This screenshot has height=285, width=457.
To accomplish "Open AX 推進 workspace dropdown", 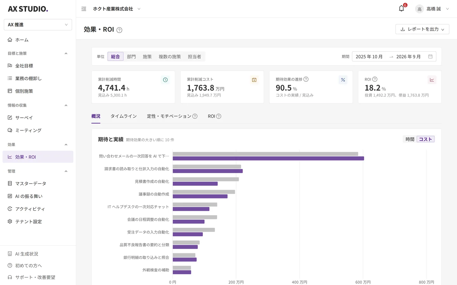I will point(38,25).
